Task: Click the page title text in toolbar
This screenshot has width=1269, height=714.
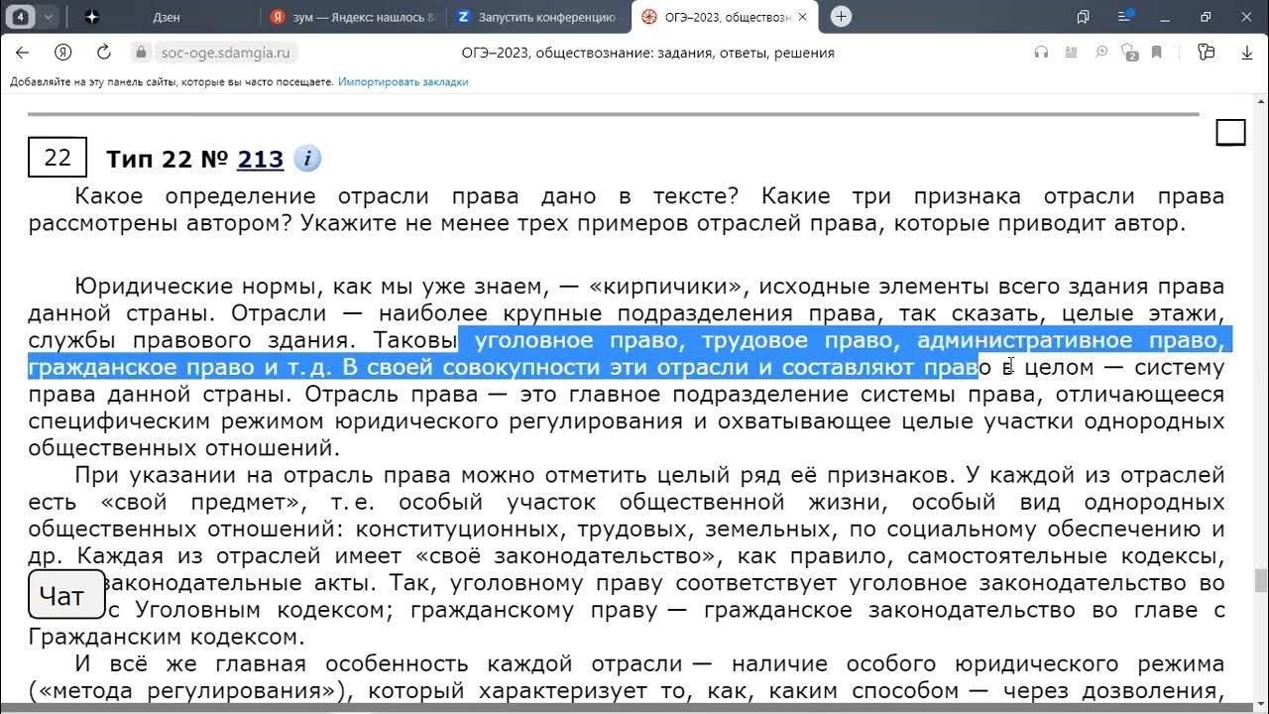Action: pyautogui.click(x=647, y=53)
